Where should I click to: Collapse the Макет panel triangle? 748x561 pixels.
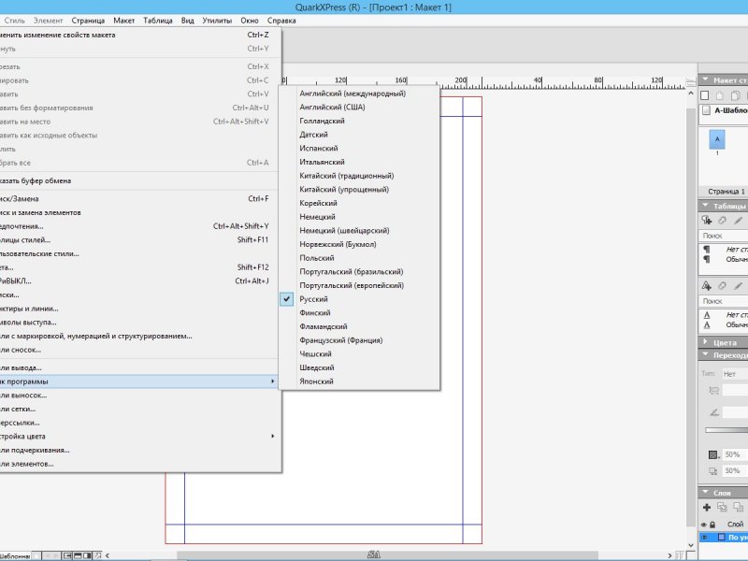pyautogui.click(x=705, y=79)
